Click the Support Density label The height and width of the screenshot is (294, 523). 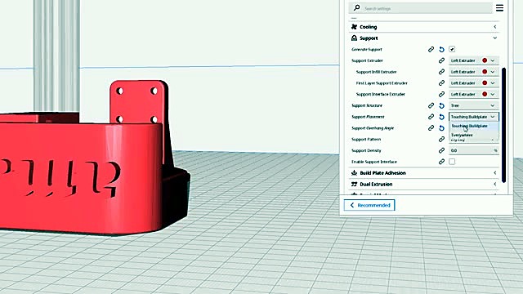click(366, 150)
